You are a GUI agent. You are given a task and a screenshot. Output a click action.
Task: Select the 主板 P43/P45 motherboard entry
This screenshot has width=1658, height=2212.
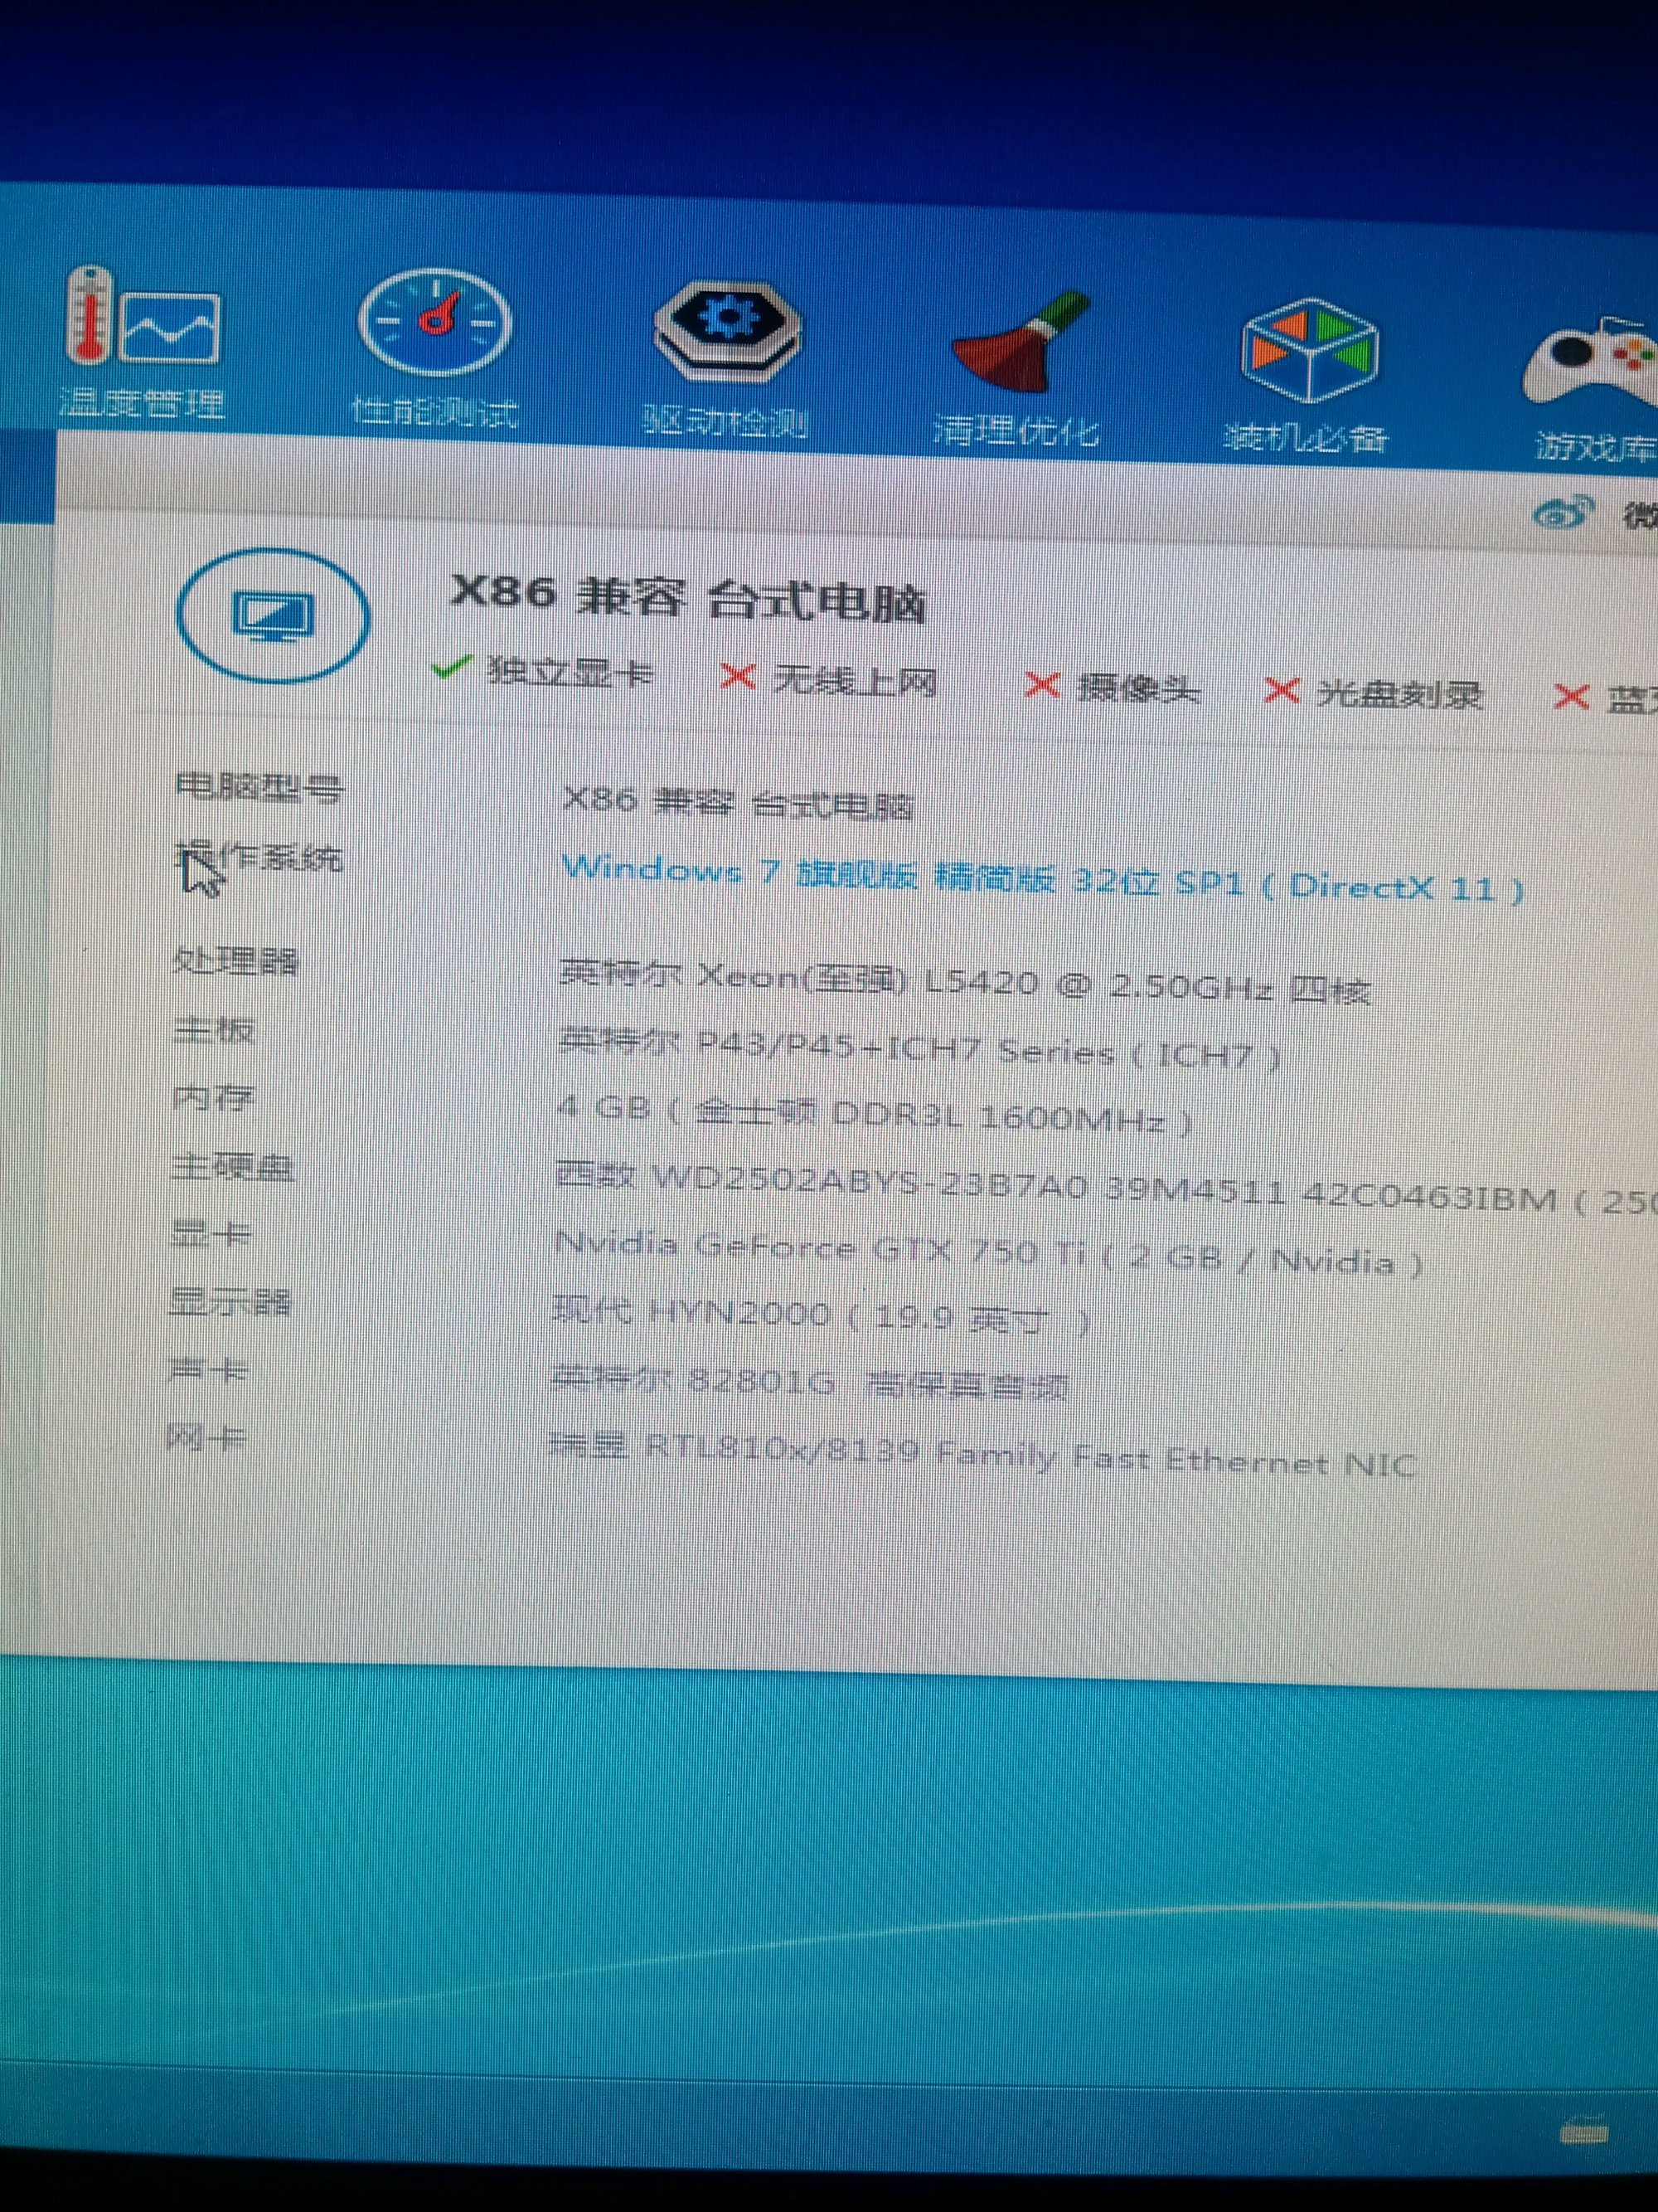pyautogui.click(x=919, y=1049)
